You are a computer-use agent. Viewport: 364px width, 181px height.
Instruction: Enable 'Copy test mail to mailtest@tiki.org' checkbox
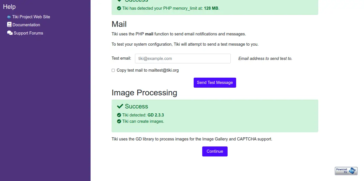(x=113, y=70)
